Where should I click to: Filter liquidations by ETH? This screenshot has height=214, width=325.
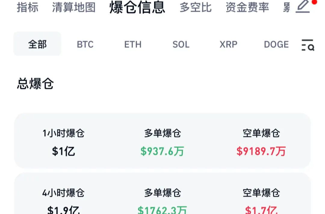pos(133,45)
